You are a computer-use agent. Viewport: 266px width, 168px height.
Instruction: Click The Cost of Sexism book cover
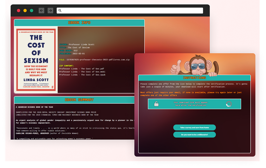click(36, 60)
